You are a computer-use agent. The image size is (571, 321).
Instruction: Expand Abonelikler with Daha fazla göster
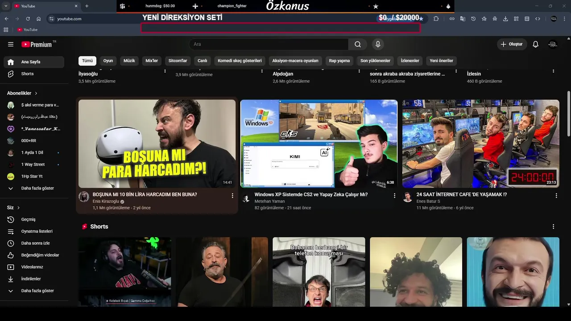click(34, 188)
